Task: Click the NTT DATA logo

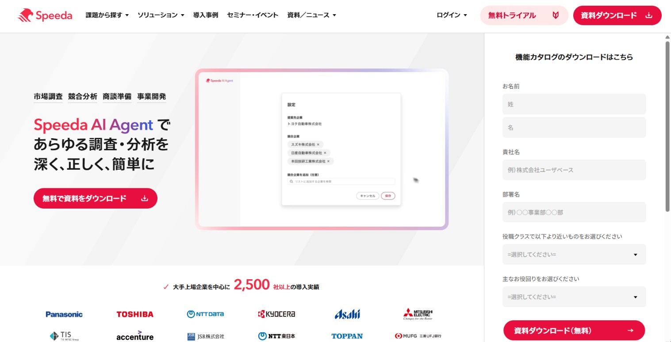Action: coord(206,314)
